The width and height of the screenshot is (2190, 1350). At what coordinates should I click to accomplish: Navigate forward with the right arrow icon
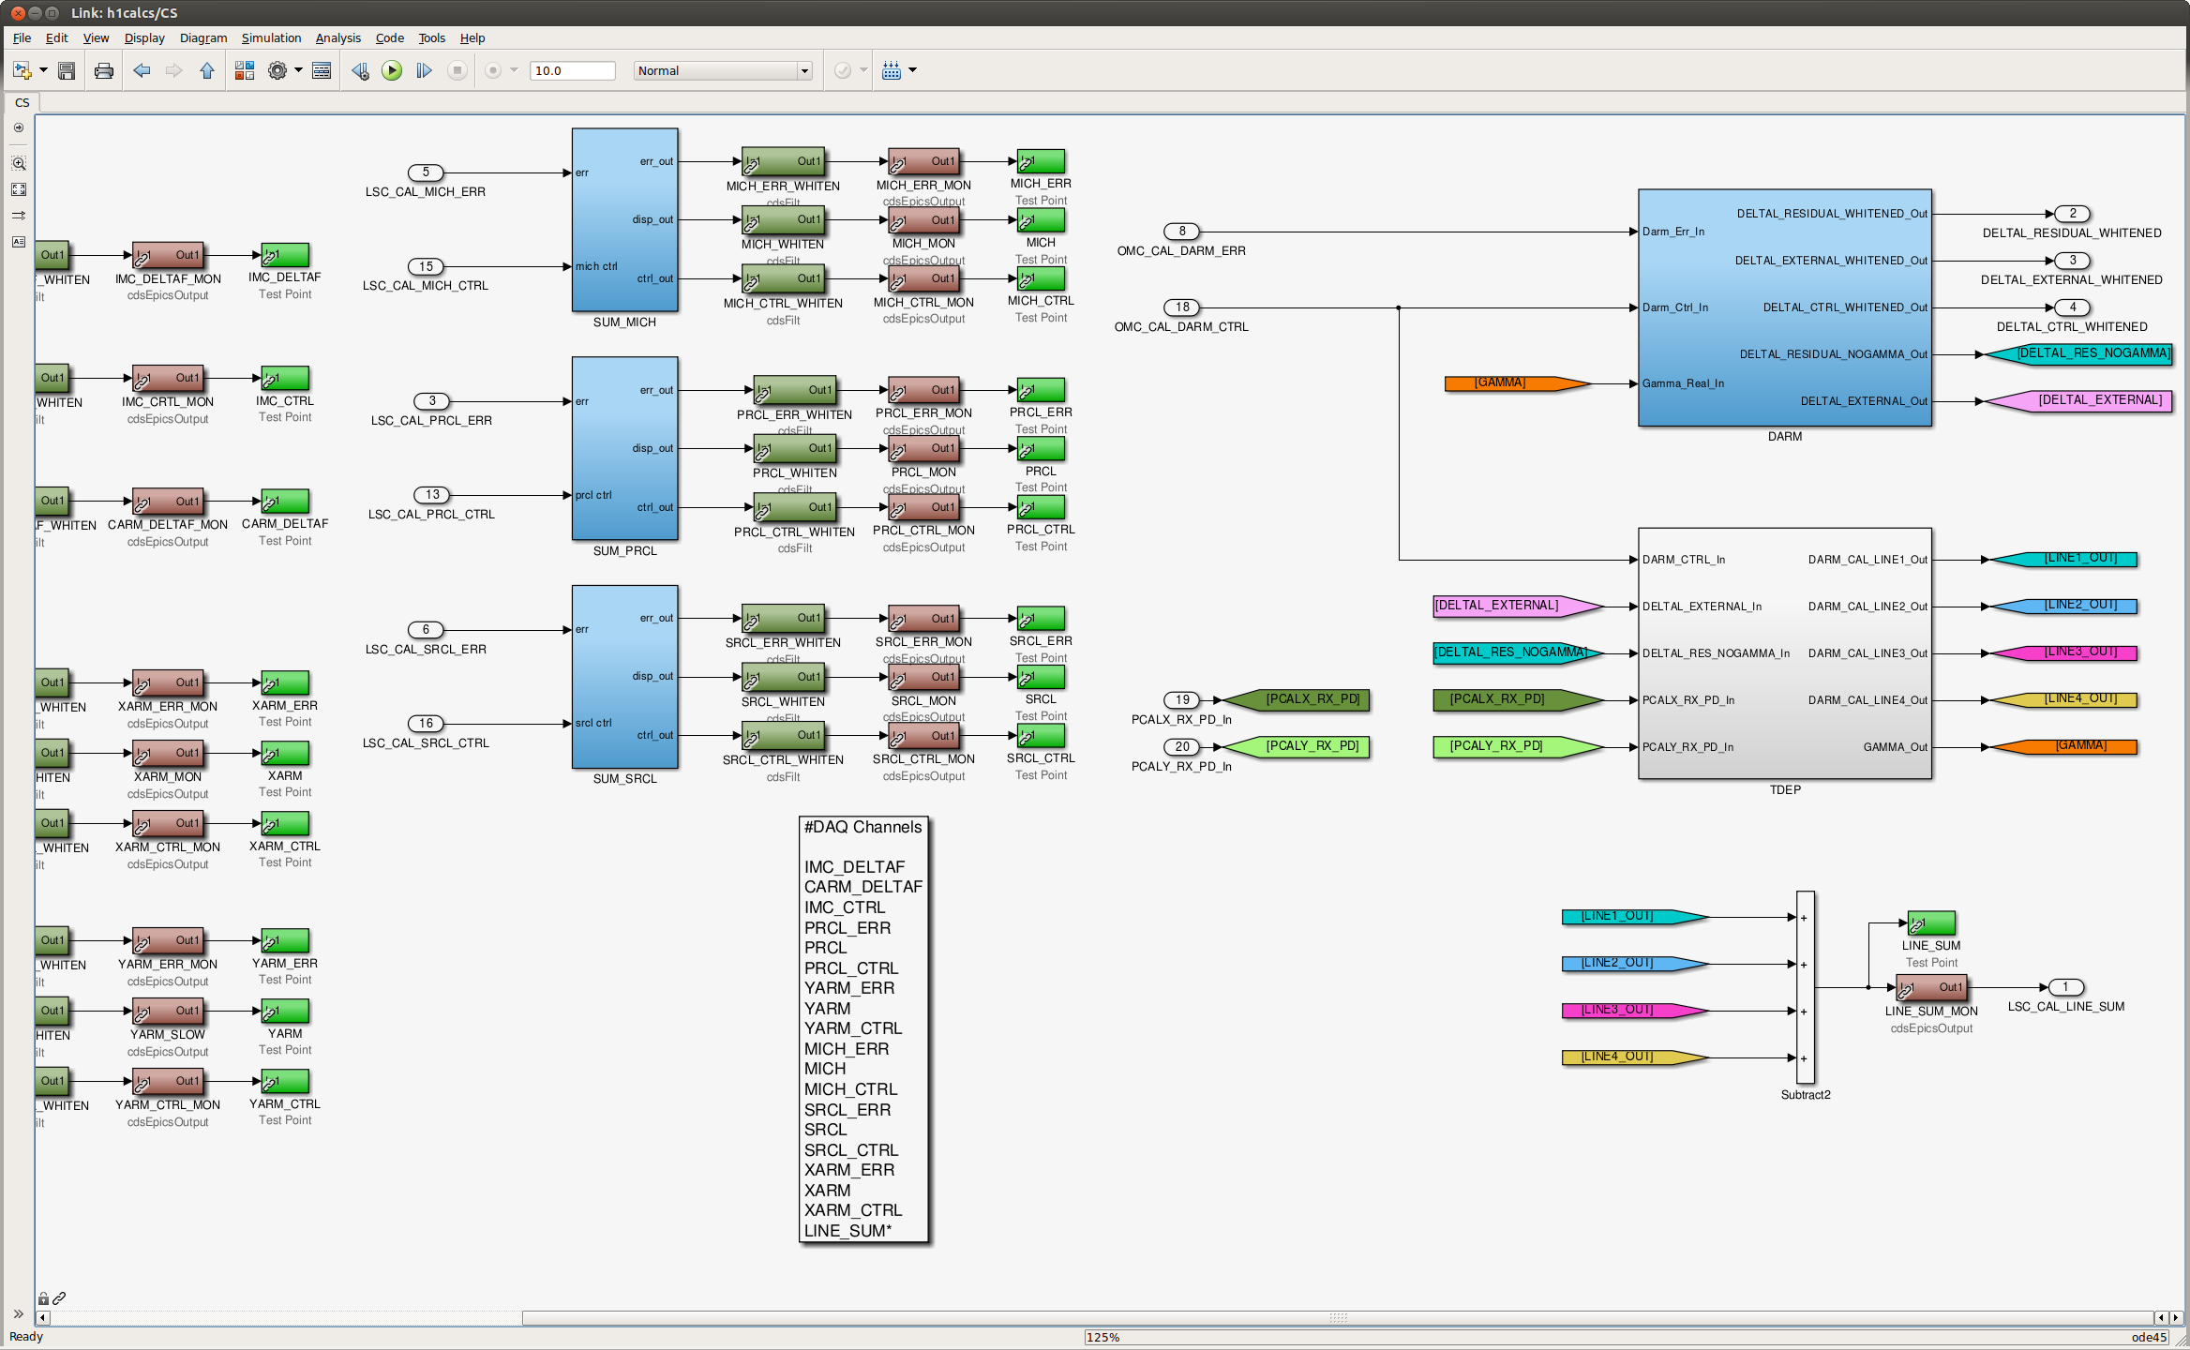[173, 70]
